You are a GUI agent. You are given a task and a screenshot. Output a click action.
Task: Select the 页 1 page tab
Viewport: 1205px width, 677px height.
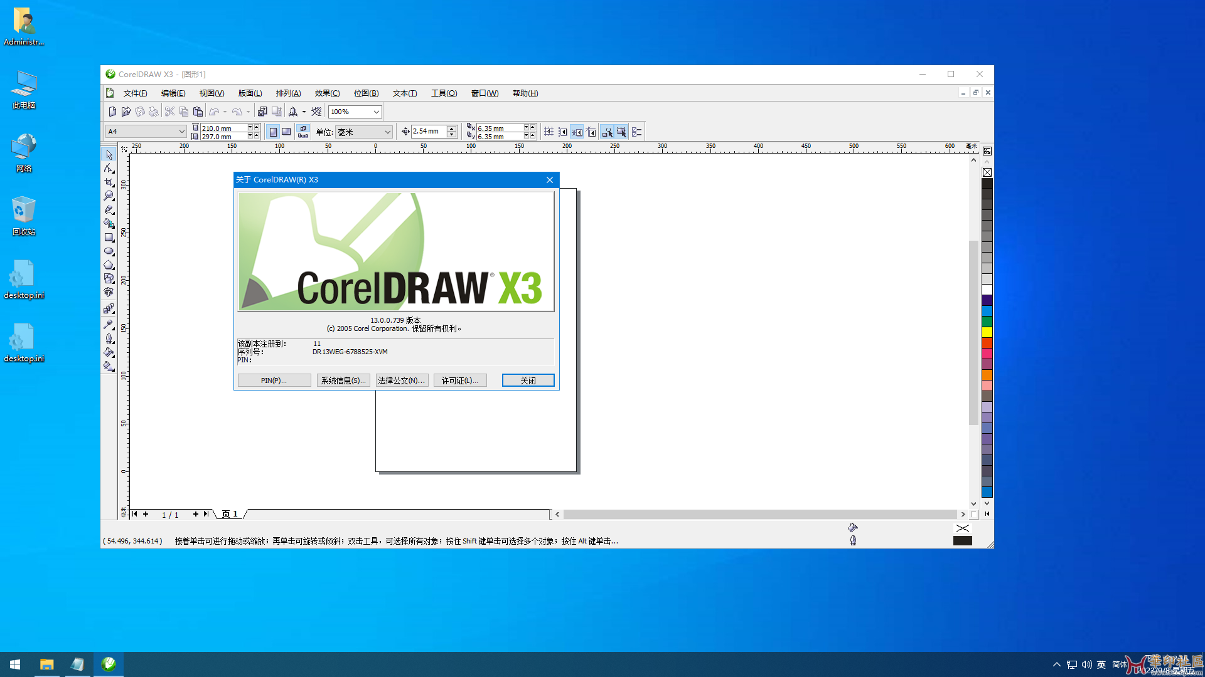230,514
